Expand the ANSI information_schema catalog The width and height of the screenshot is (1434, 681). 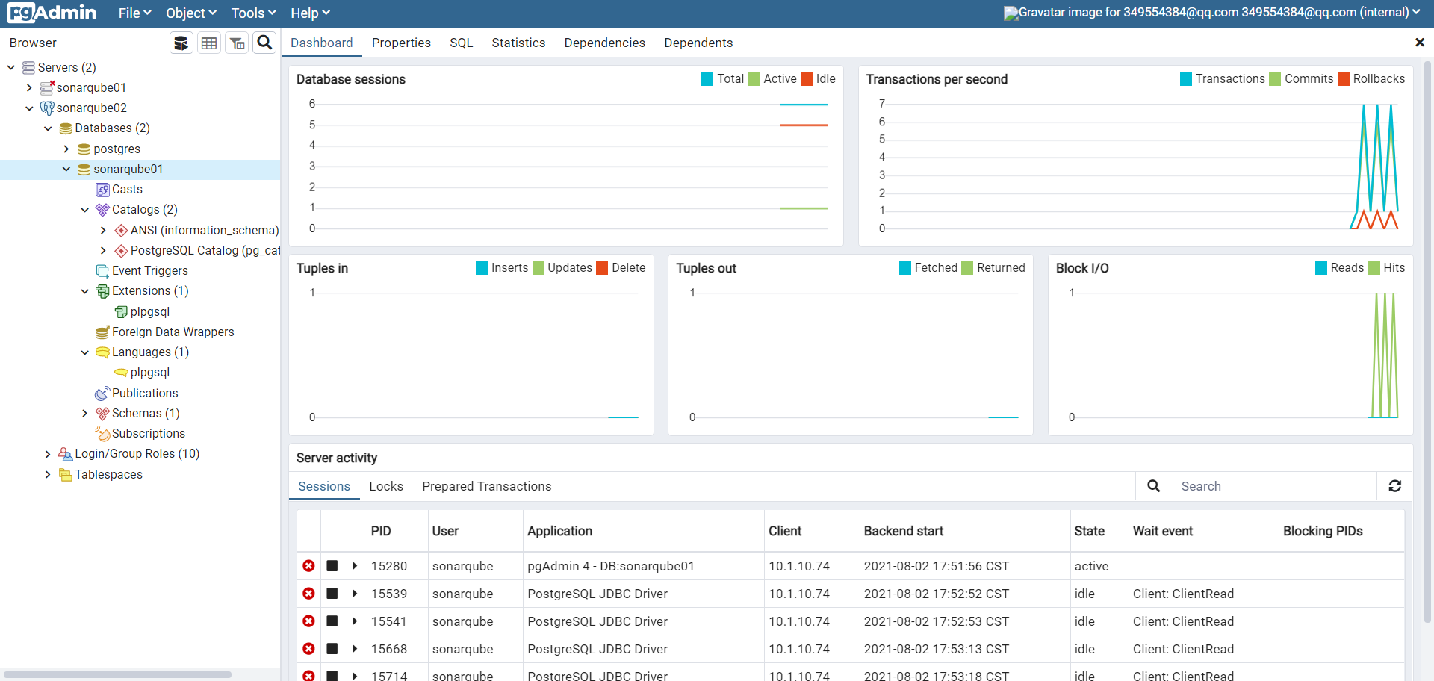(104, 230)
